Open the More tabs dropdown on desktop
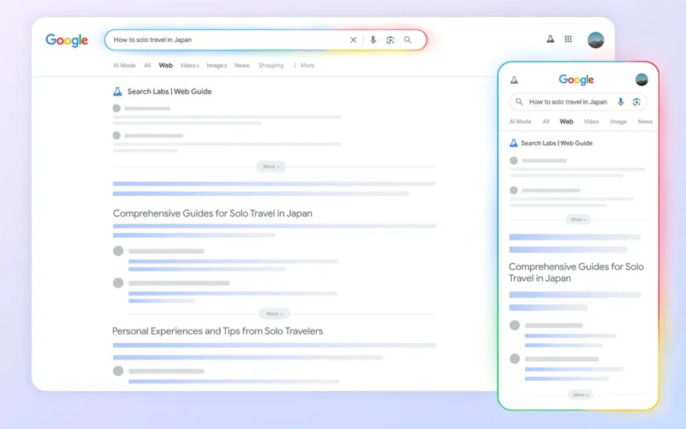This screenshot has width=686, height=429. click(303, 66)
